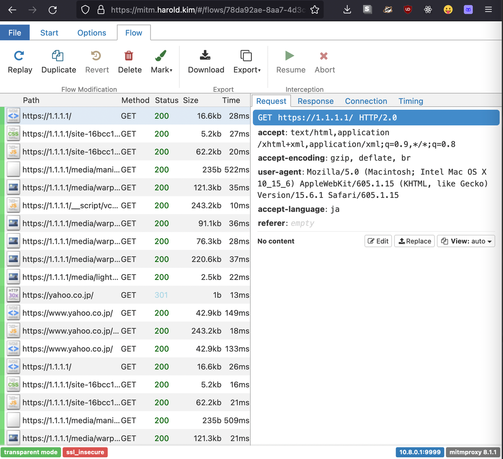Click the accept-encoding header value
The image size is (503, 459).
pos(371,158)
